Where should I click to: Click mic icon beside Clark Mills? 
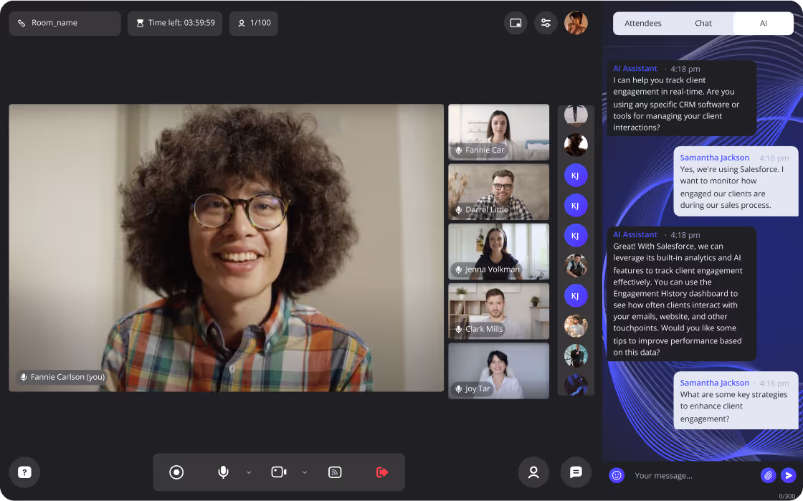point(459,329)
